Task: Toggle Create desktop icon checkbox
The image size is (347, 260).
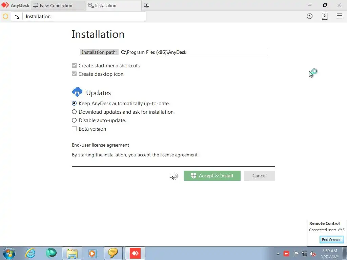Action: tap(74, 74)
